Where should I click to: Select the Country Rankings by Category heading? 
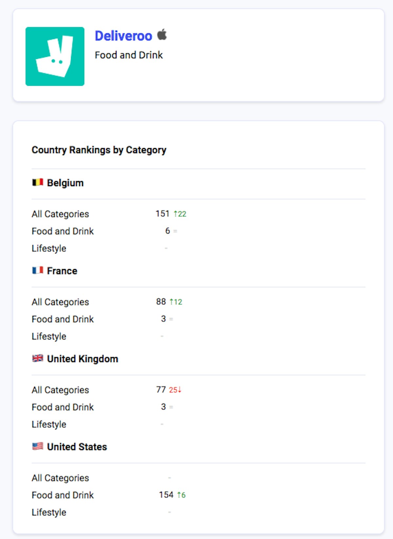point(99,150)
